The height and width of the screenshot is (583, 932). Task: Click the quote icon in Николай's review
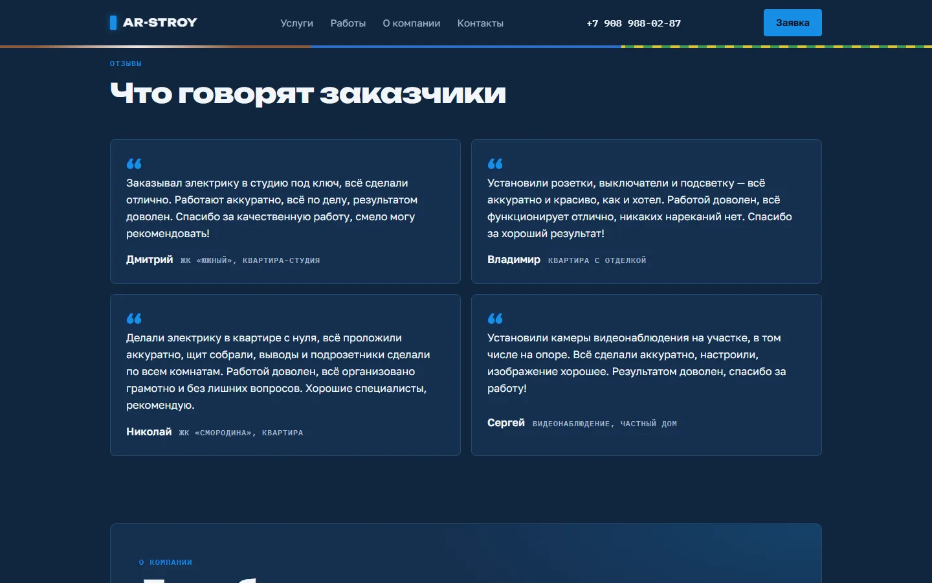pyautogui.click(x=134, y=319)
